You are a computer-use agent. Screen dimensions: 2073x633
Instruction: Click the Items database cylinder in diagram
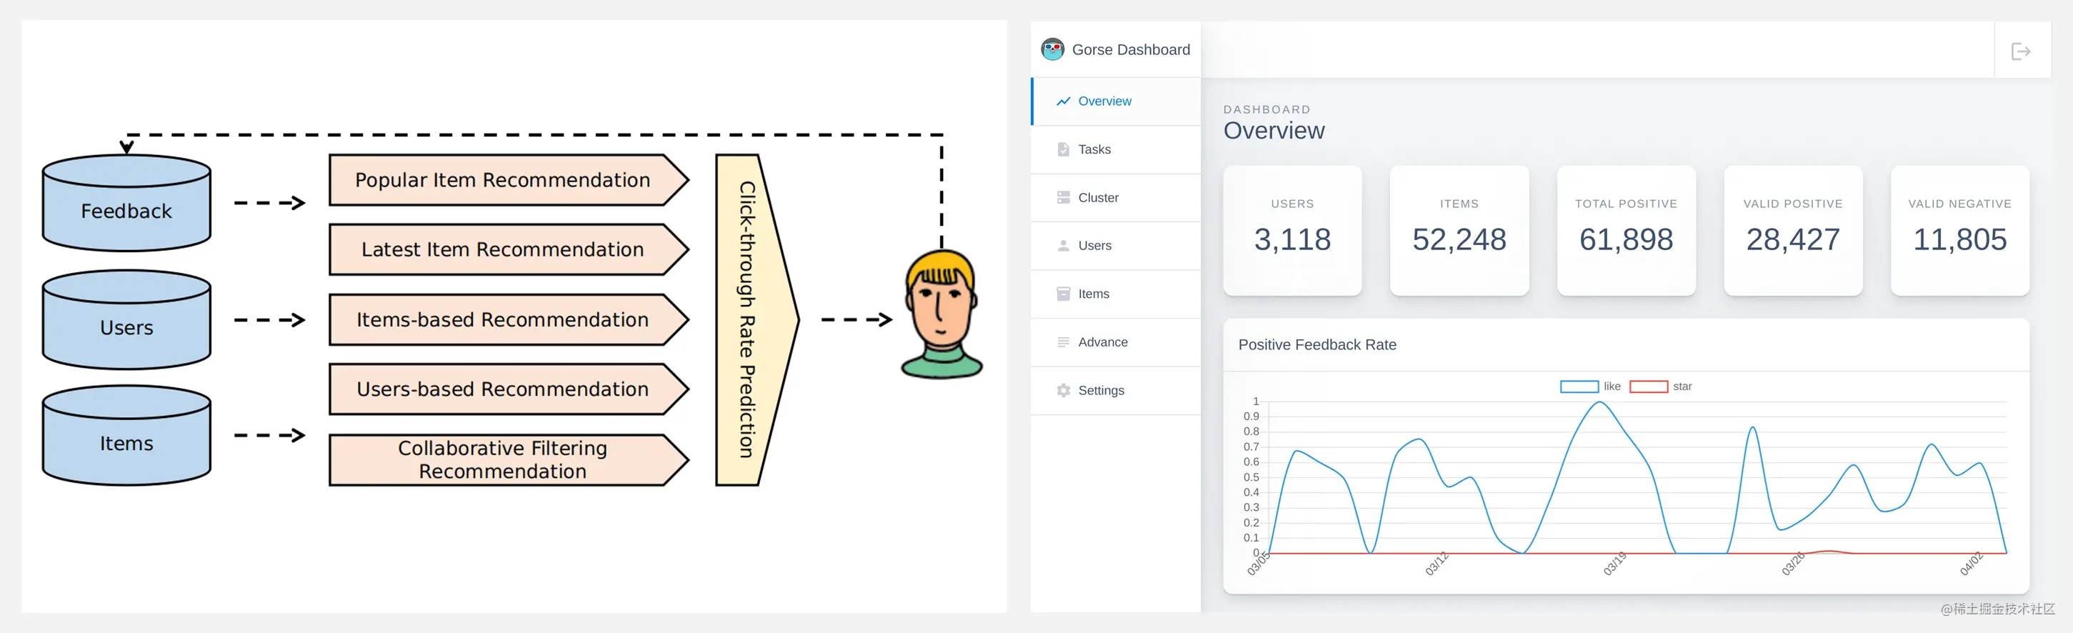click(126, 435)
